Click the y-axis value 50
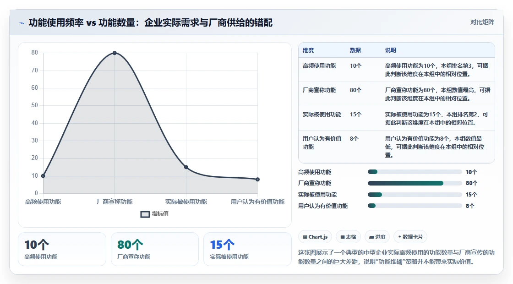The height and width of the screenshot is (284, 513). (x=35, y=105)
